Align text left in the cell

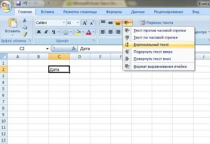coord(103,32)
